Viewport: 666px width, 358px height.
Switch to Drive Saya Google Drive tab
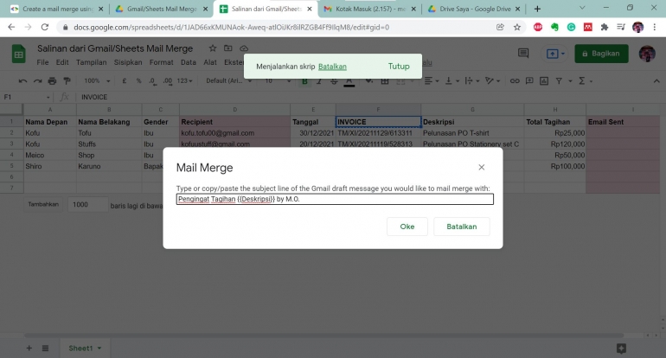475,9
